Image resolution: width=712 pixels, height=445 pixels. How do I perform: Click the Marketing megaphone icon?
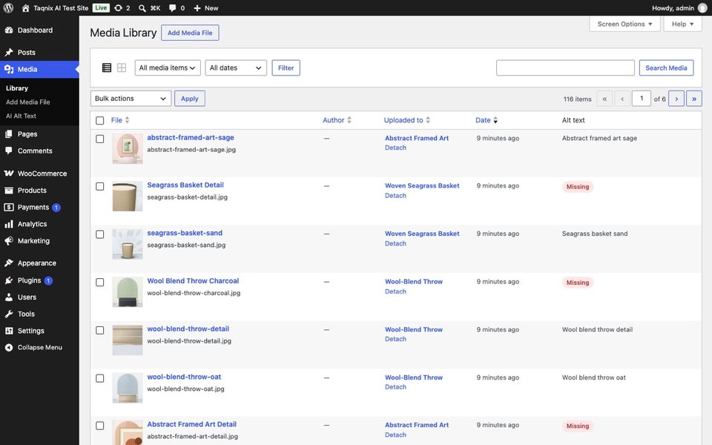pyautogui.click(x=9, y=240)
